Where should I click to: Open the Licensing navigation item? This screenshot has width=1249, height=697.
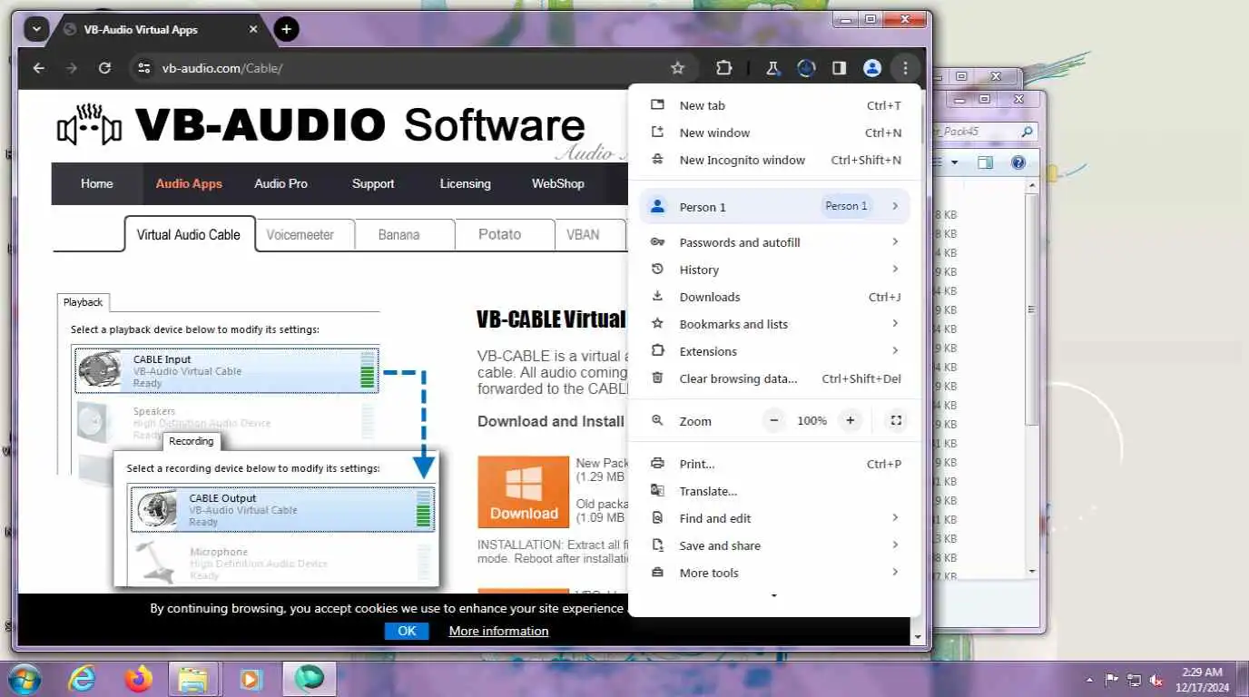coord(465,183)
